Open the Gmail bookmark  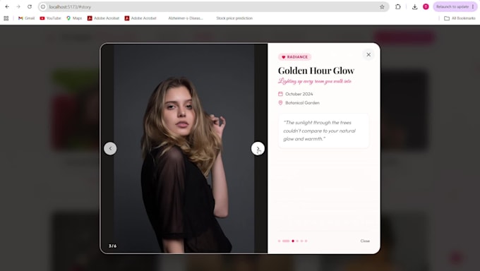pyautogui.click(x=26, y=18)
